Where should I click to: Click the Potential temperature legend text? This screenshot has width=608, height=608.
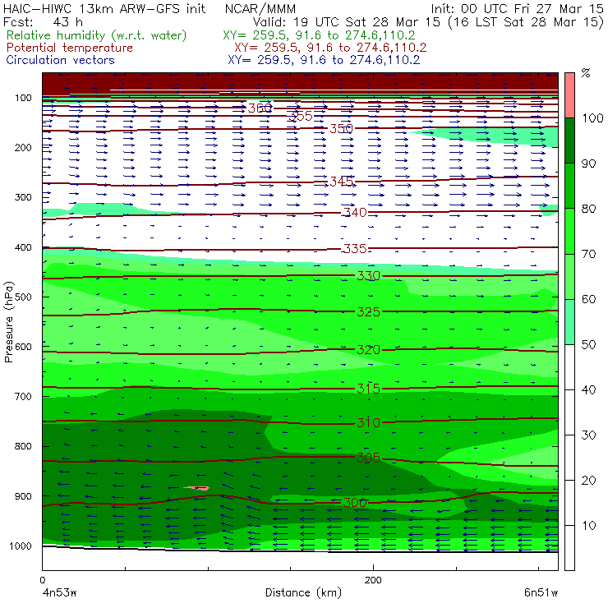tap(69, 48)
